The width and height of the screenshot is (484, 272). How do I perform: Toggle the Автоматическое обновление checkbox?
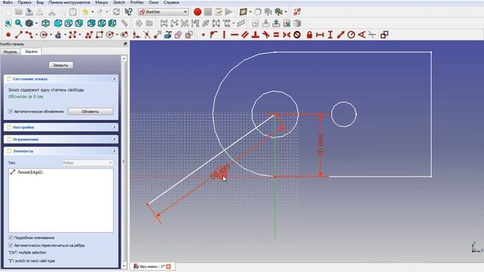pos(11,111)
